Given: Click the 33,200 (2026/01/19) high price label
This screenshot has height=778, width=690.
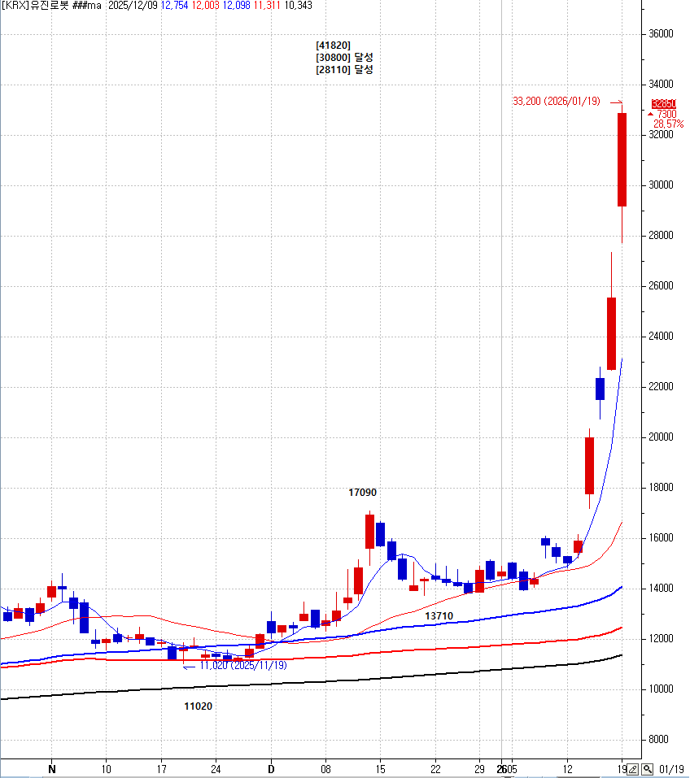Looking at the screenshot, I should 557,101.
